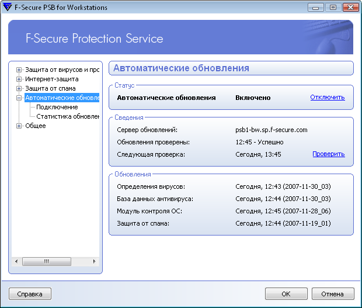Select Защита от спама in the tree
362x308 pixels.
pos(50,88)
